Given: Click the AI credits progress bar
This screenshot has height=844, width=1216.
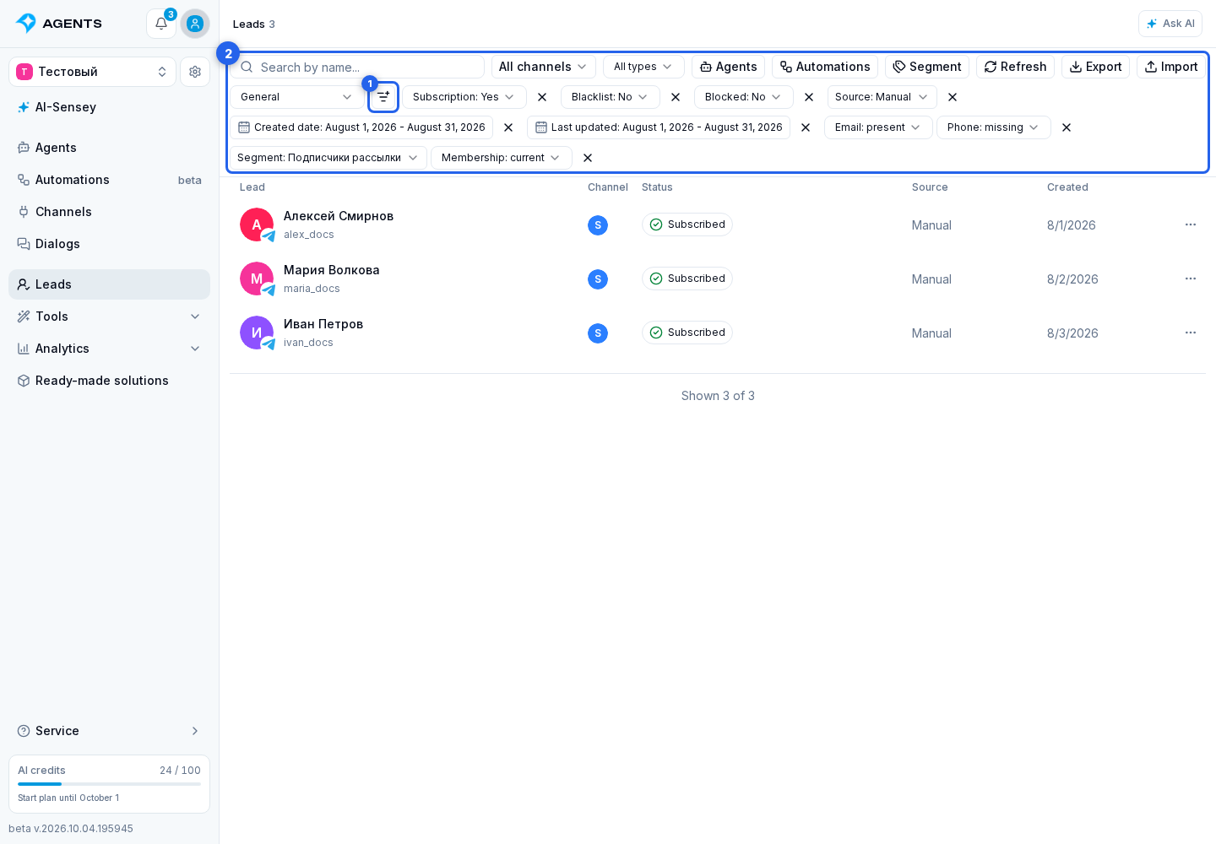Looking at the screenshot, I should tap(109, 784).
